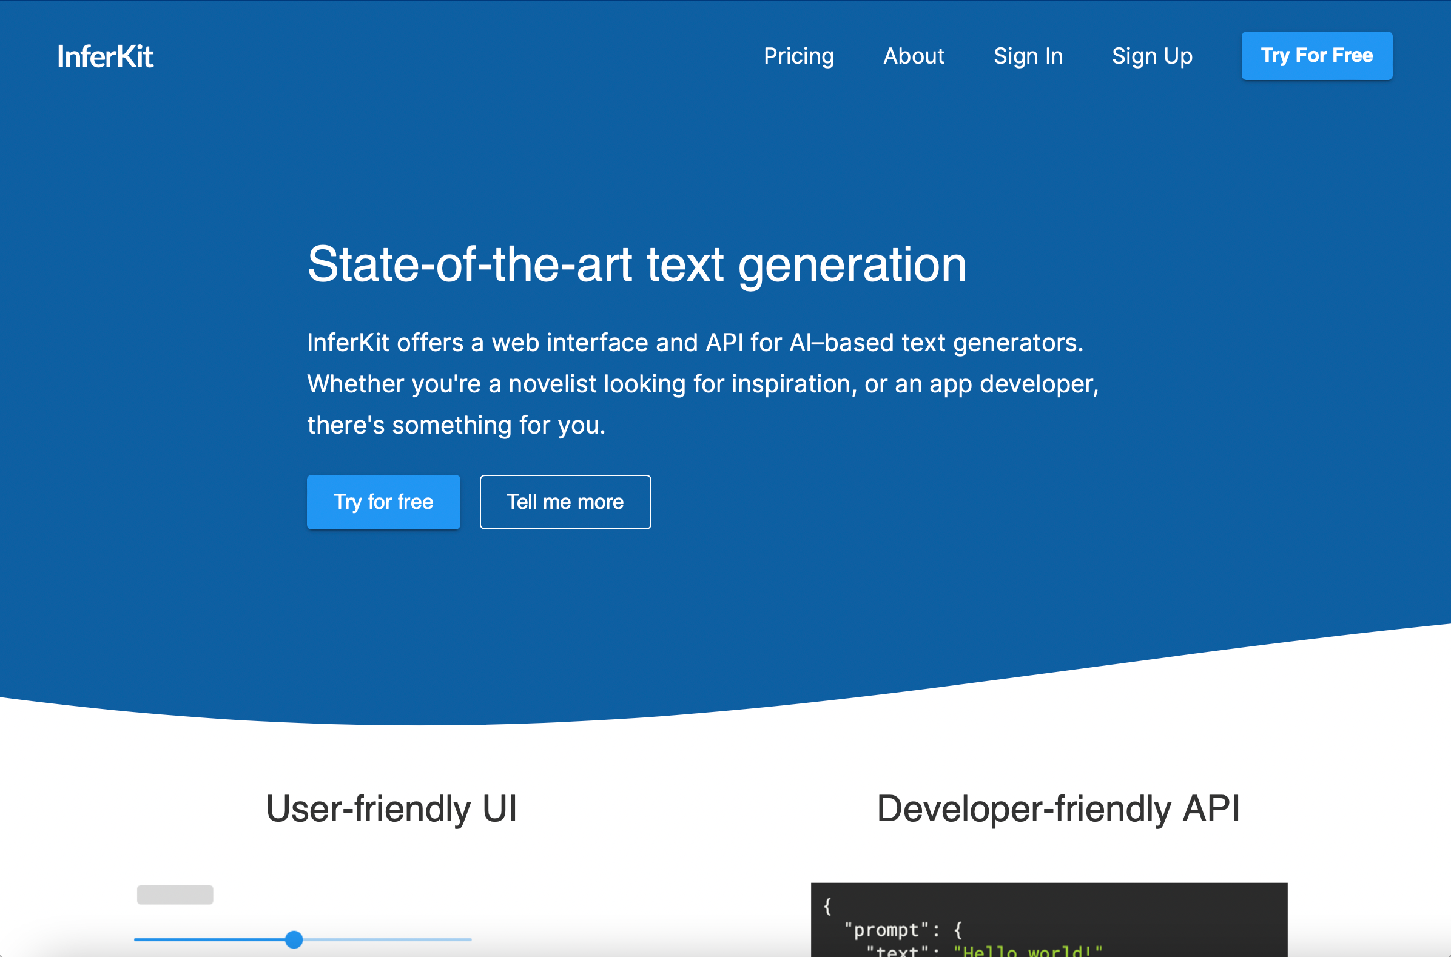Image resolution: width=1451 pixels, height=957 pixels.
Task: Go to Sign Up
Action: click(1152, 56)
